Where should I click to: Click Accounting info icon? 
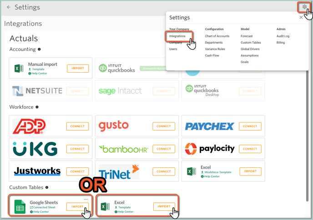tap(39, 49)
